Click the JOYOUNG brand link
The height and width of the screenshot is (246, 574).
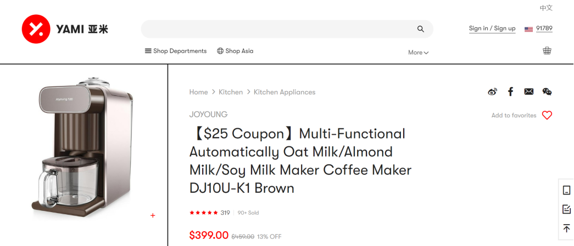tap(208, 115)
